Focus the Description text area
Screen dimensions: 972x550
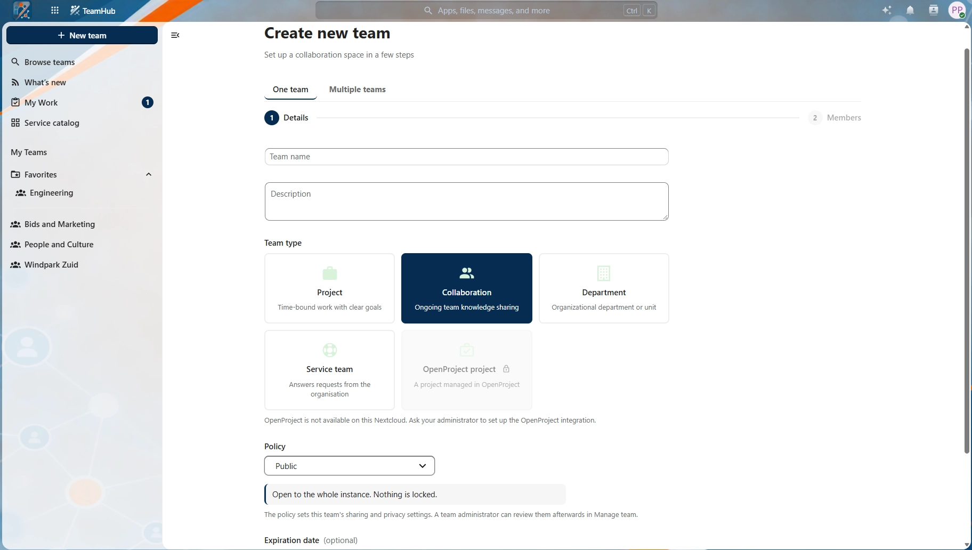[x=466, y=201]
